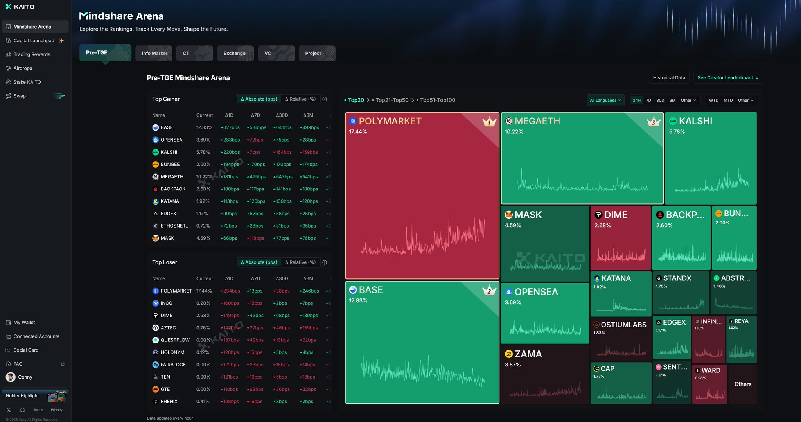This screenshot has height=422, width=801.
Task: Click the Stake KAITO sidebar icon
Action: pos(8,82)
